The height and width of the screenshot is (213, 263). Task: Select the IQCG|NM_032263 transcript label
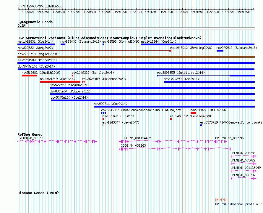(134, 145)
